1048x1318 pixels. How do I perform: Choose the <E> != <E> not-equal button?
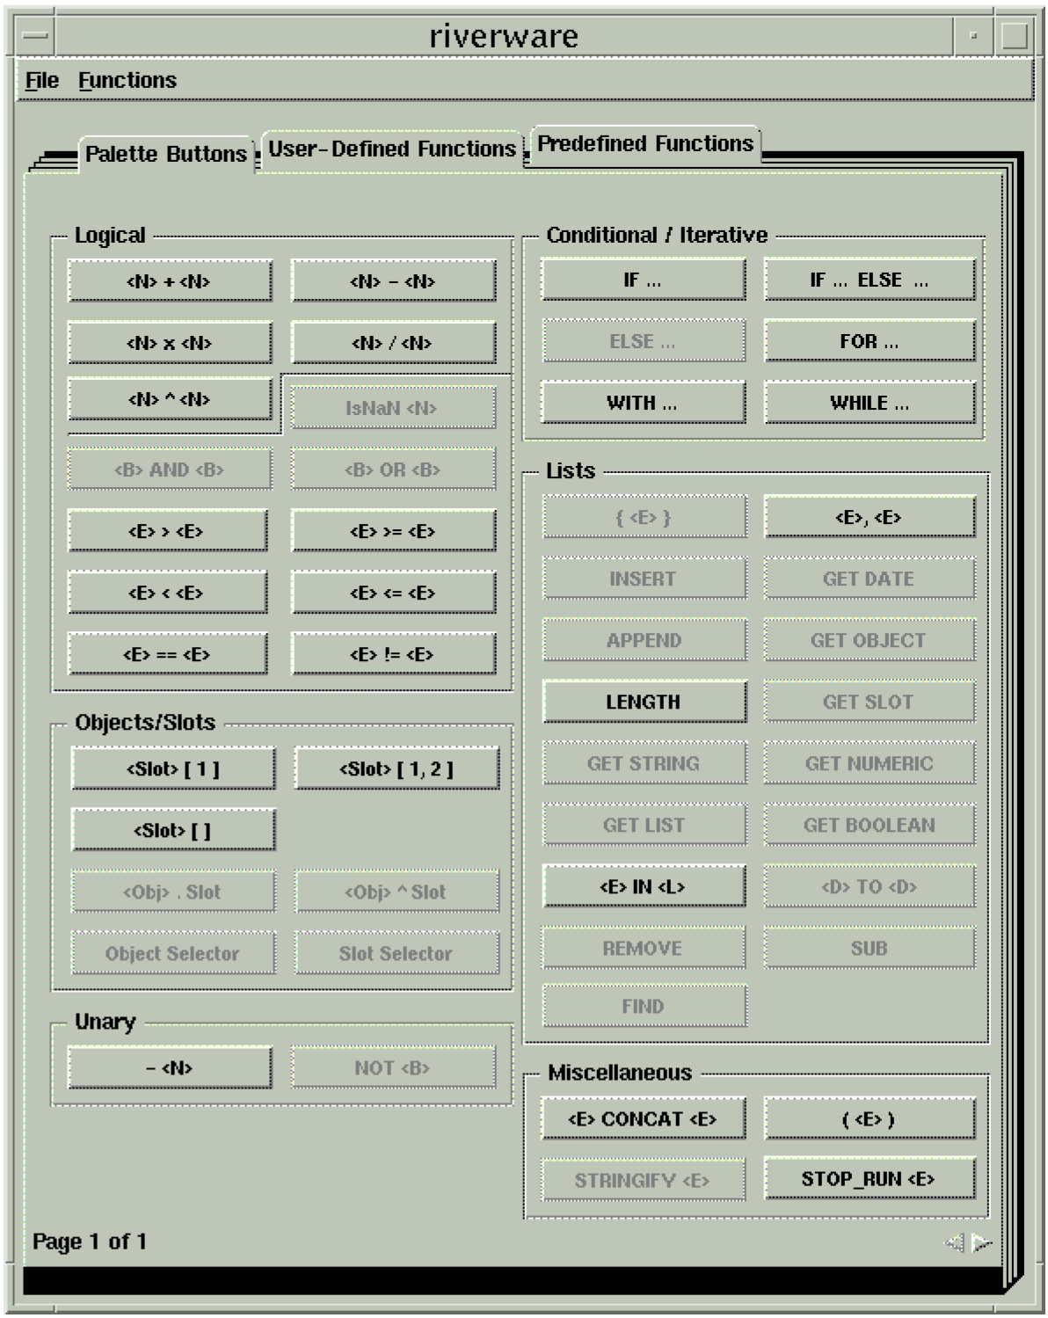click(393, 654)
